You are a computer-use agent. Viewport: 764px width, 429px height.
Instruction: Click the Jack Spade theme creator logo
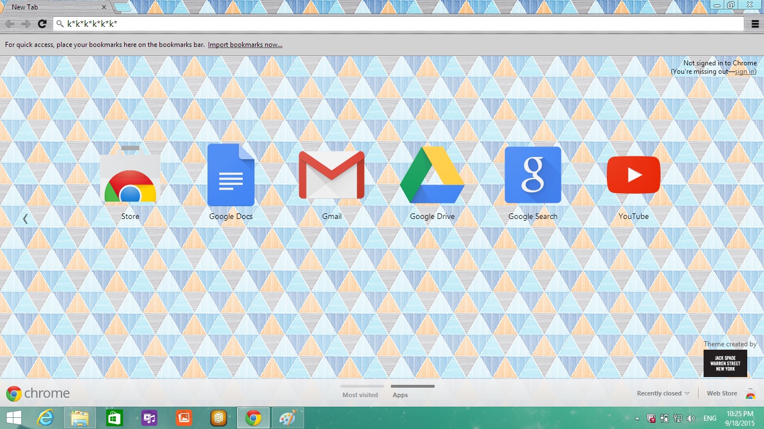tap(725, 364)
